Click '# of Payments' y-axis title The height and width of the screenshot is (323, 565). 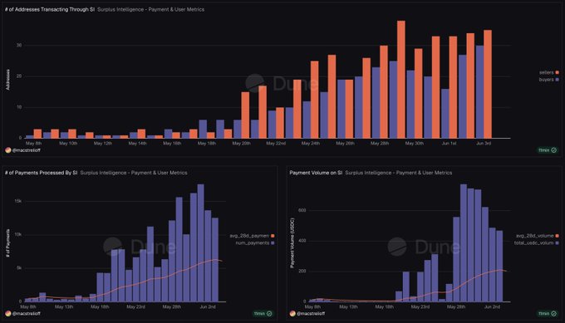[x=8, y=242]
